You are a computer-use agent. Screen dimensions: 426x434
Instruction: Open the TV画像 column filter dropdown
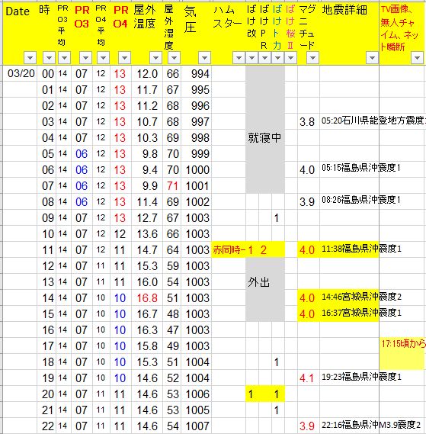[x=417, y=58]
